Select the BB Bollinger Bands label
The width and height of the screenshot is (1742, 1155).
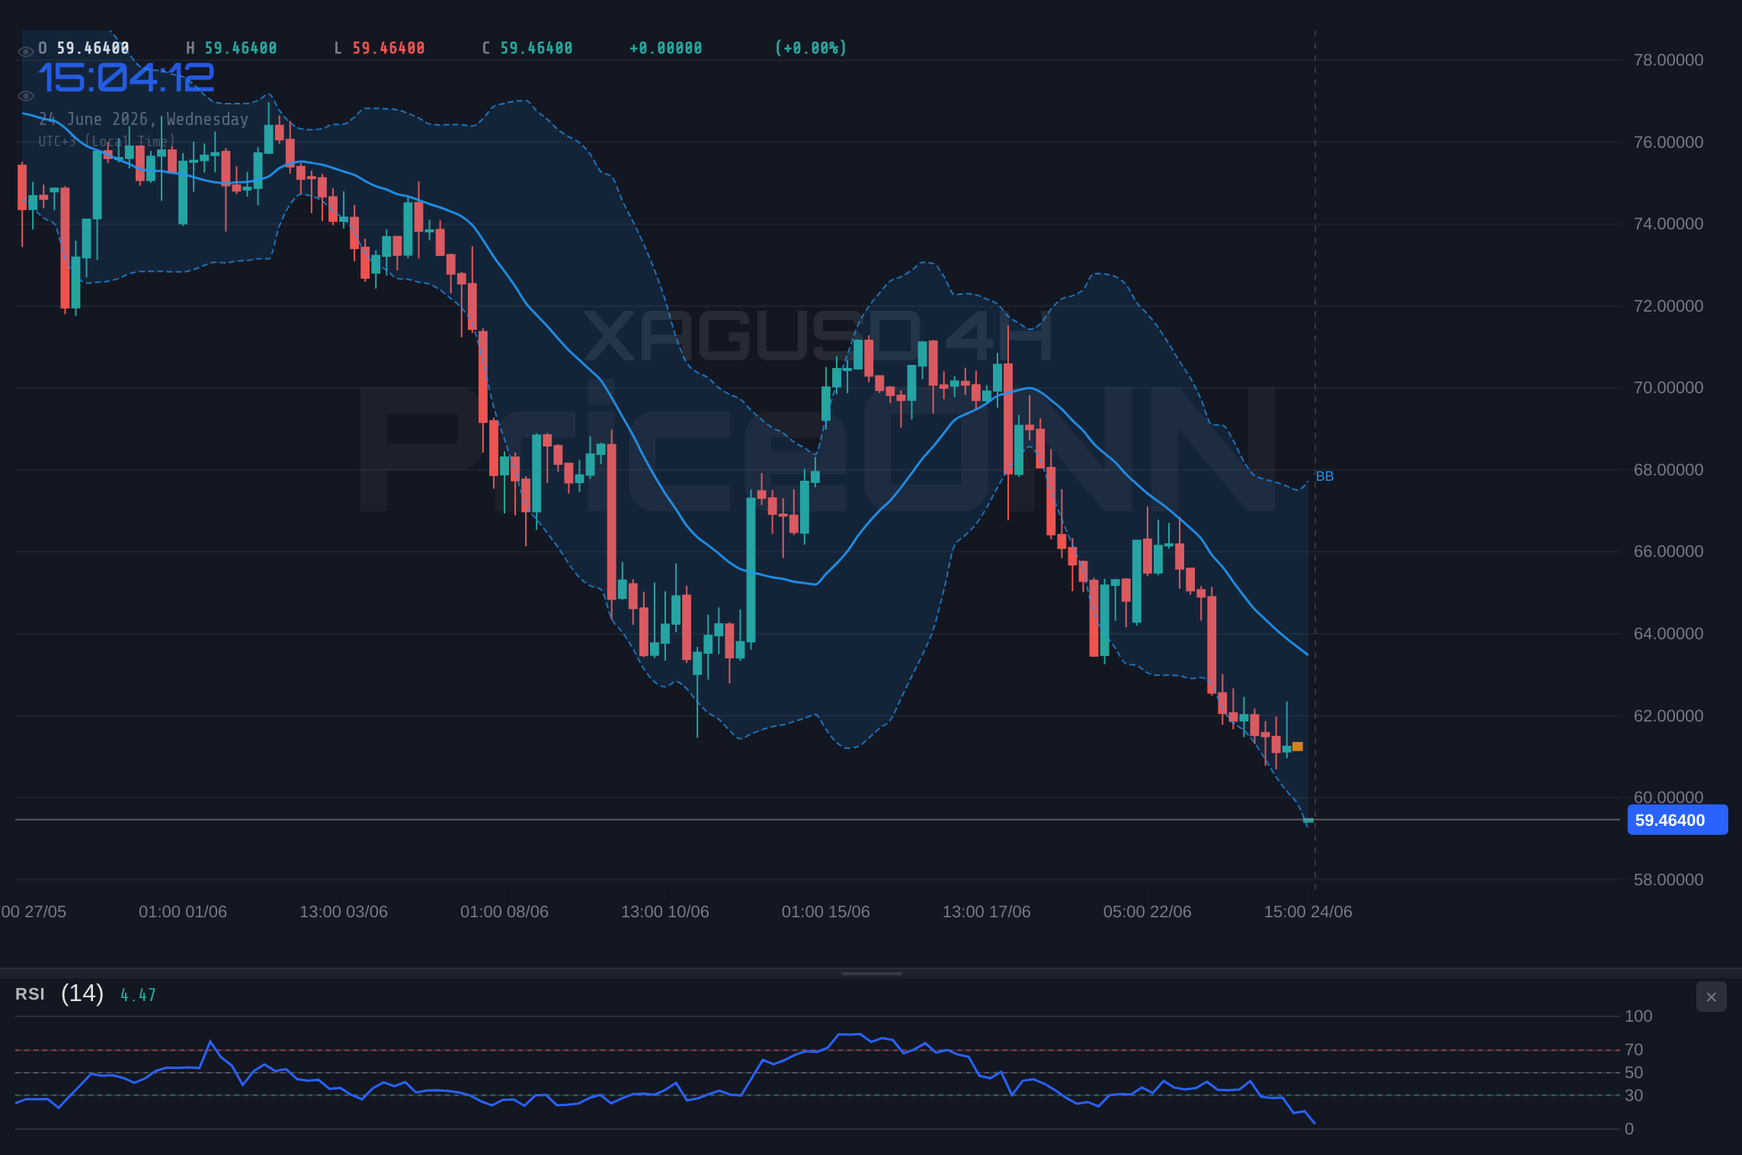pos(1324,476)
